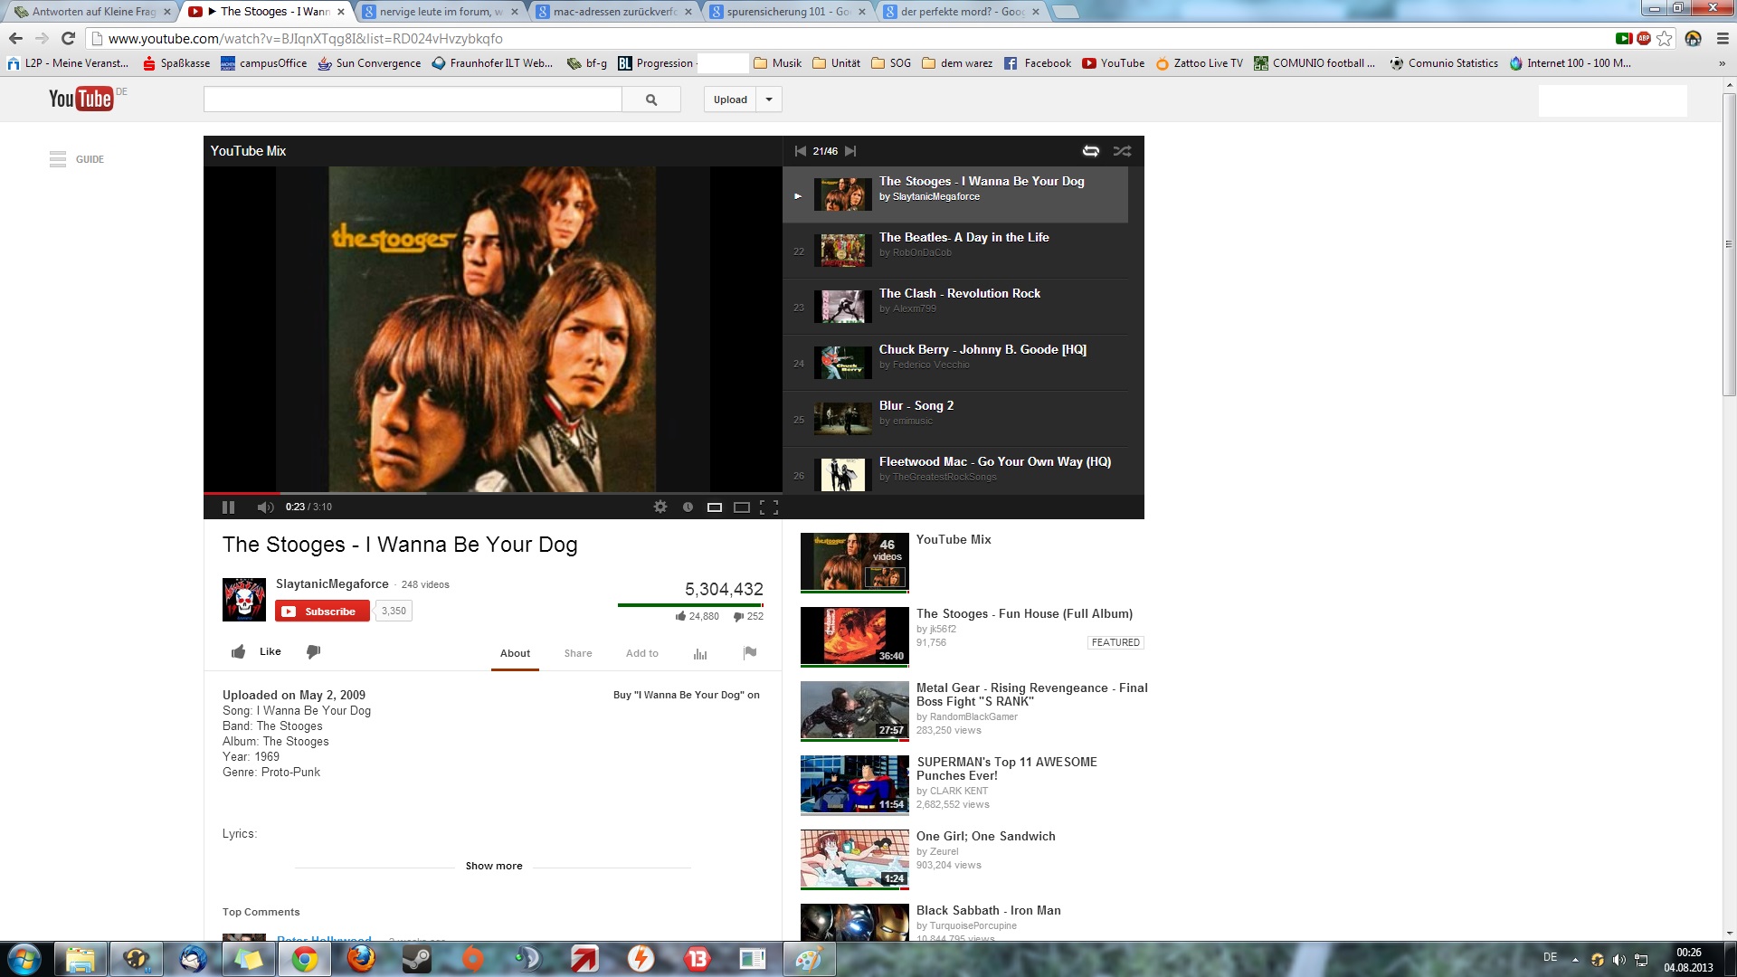Screen dimensions: 1737x977
Task: Open YouTube Mix 46 videos thumbnail
Action: [854, 562]
